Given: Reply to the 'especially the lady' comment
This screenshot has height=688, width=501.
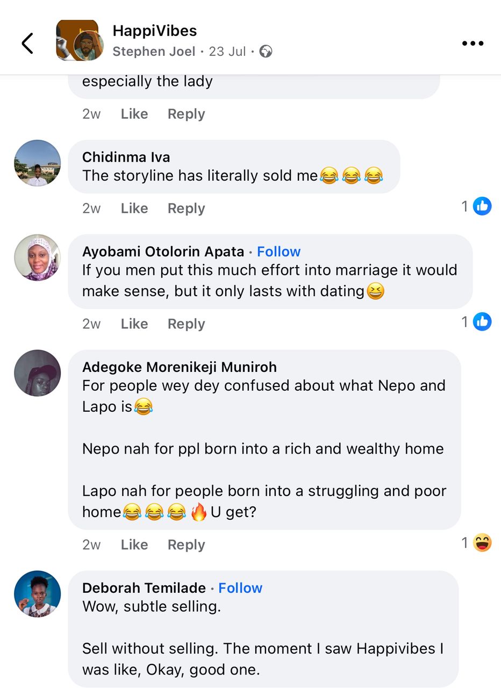Looking at the screenshot, I should coord(186,114).
